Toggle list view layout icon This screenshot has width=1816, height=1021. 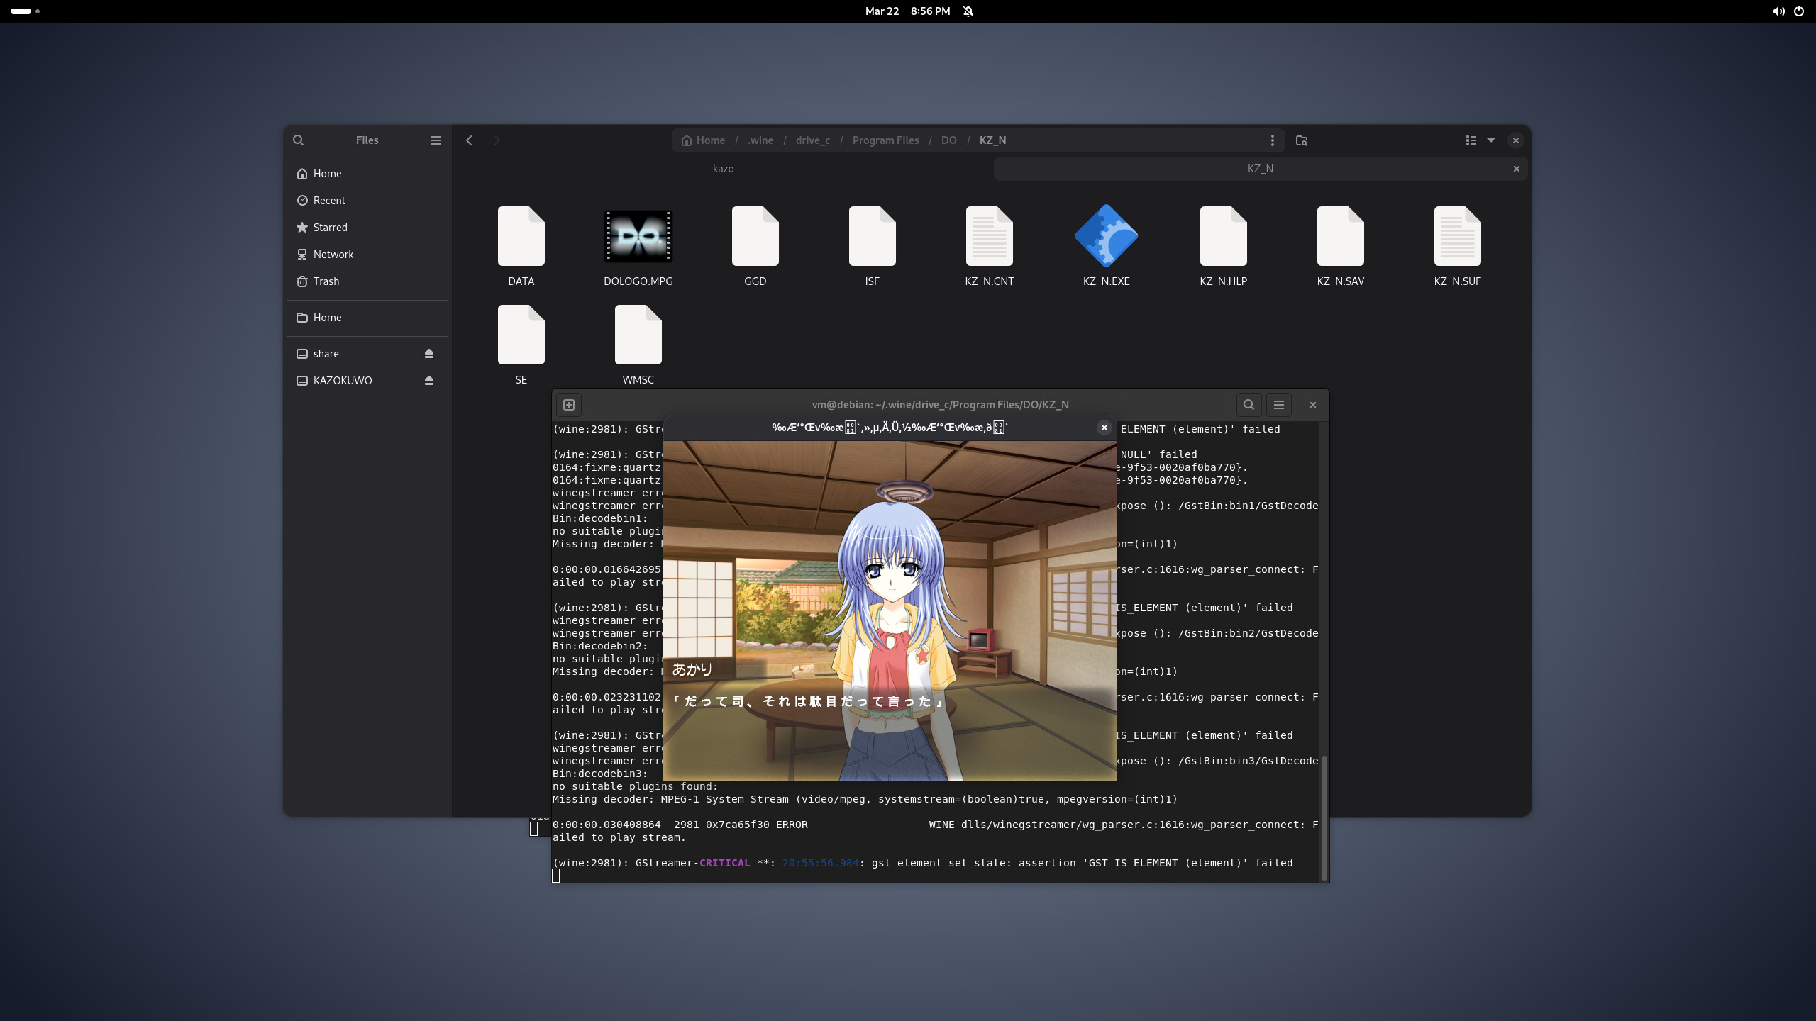pos(1471,140)
